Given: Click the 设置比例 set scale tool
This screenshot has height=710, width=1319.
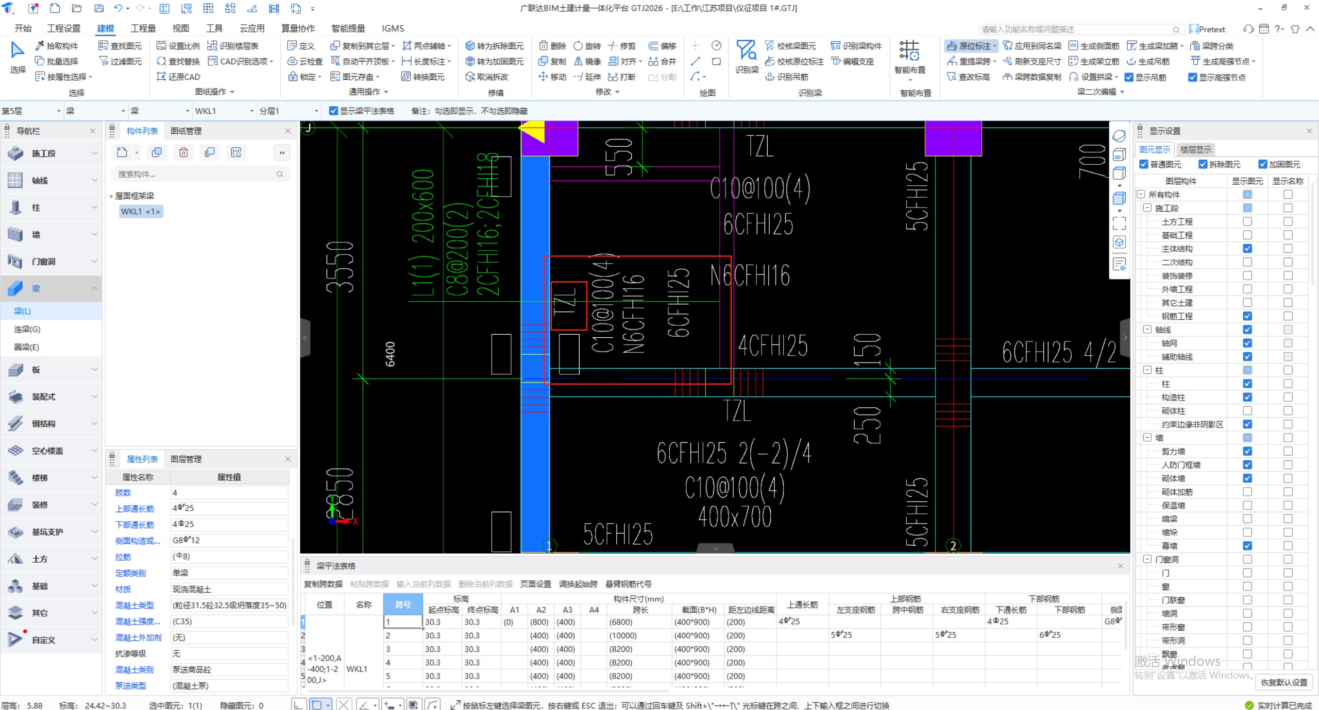Looking at the screenshot, I should (178, 46).
